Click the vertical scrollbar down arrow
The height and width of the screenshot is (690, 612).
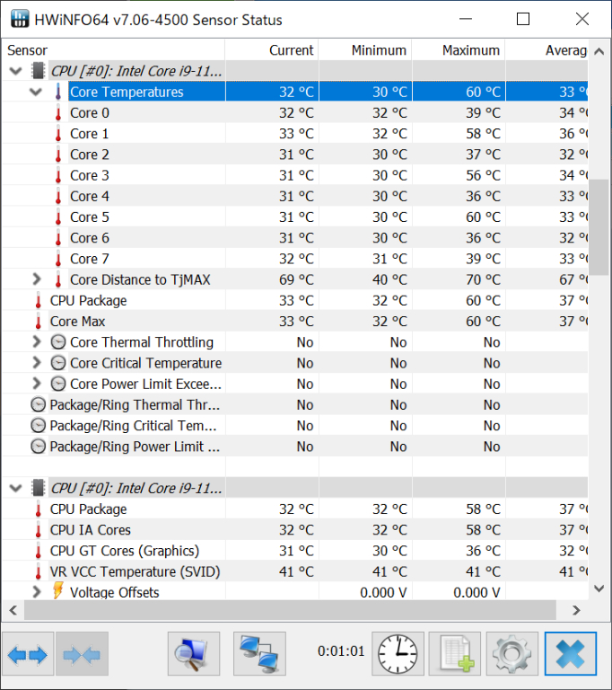(599, 588)
